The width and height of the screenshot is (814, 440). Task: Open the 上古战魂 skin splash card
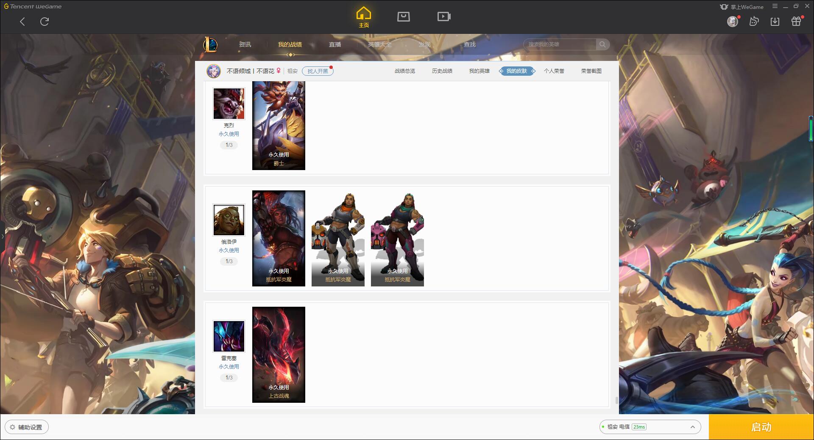coord(279,355)
